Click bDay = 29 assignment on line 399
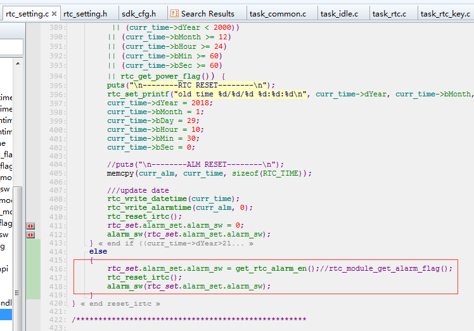The width and height of the screenshot is (474, 331). coord(153,120)
